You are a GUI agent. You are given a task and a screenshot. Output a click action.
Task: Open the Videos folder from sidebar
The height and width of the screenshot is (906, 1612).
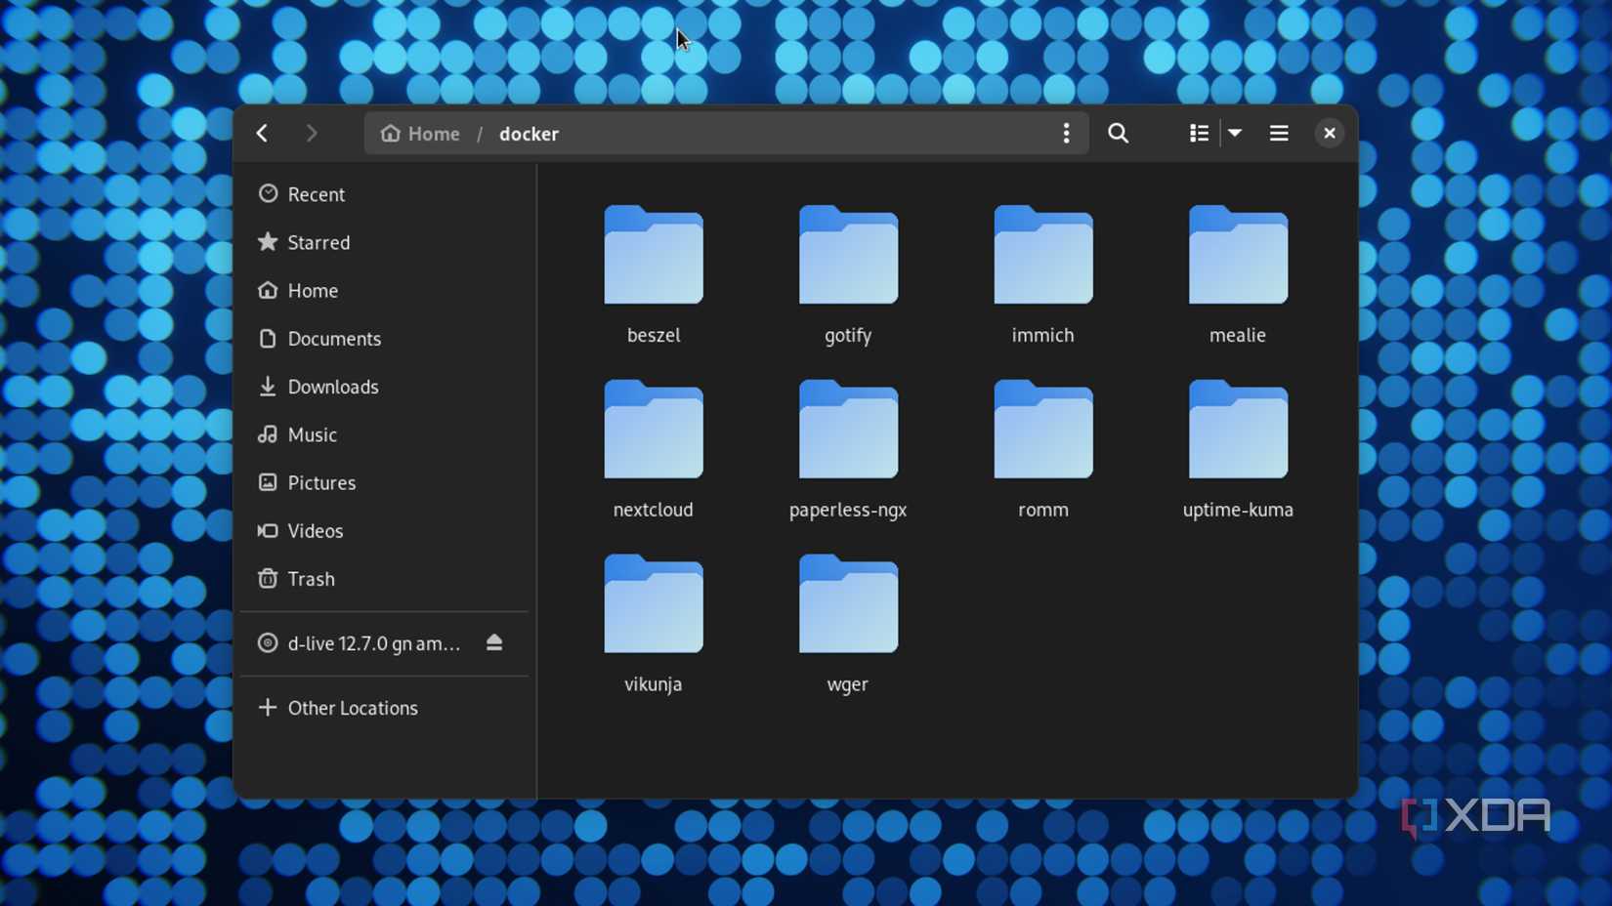pyautogui.click(x=315, y=530)
